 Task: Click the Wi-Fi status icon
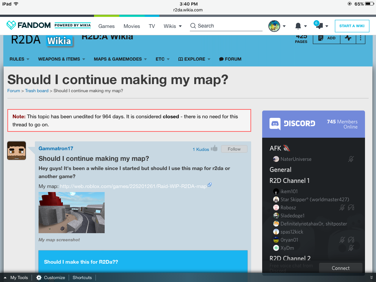[16, 4]
